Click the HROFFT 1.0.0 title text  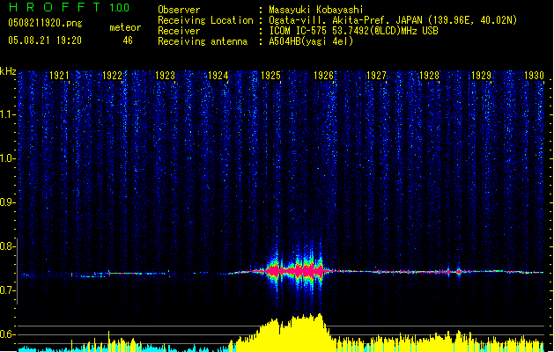click(x=70, y=7)
